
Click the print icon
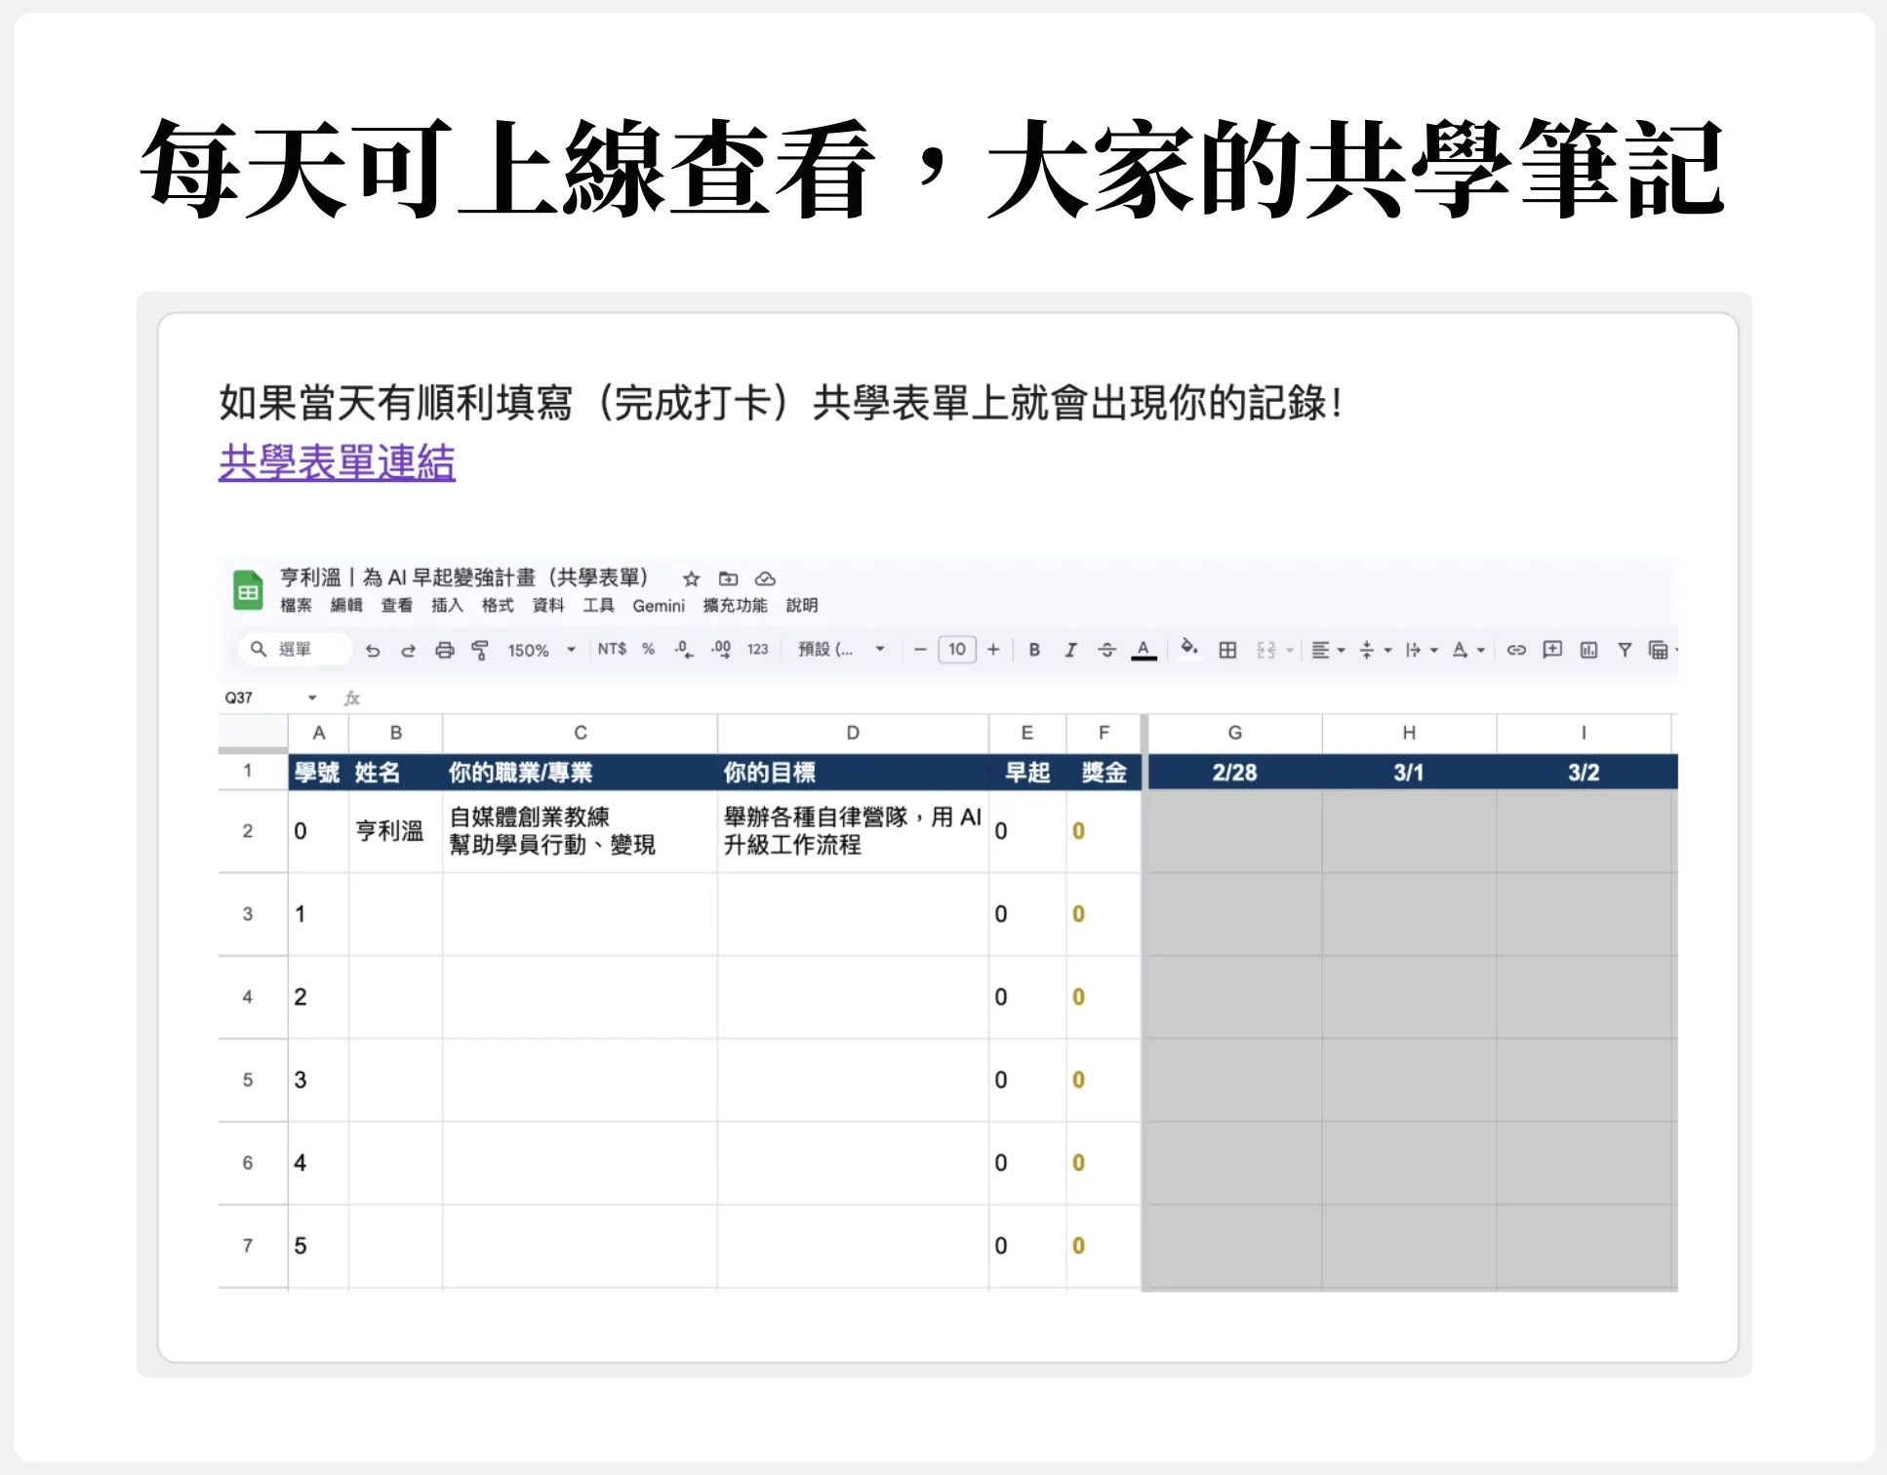coord(447,650)
